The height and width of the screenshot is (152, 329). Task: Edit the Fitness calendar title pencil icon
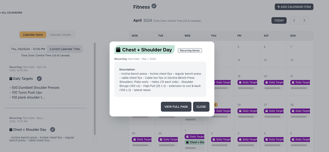(154, 6)
